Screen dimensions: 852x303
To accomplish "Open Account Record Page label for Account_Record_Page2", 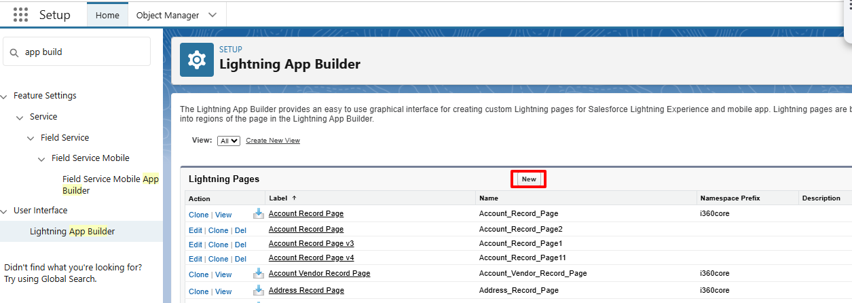I will (x=306, y=229).
